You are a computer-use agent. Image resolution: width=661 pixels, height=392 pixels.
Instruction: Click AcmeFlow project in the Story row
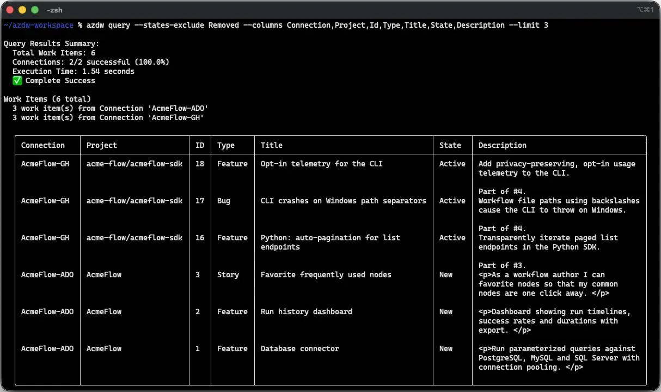point(104,275)
